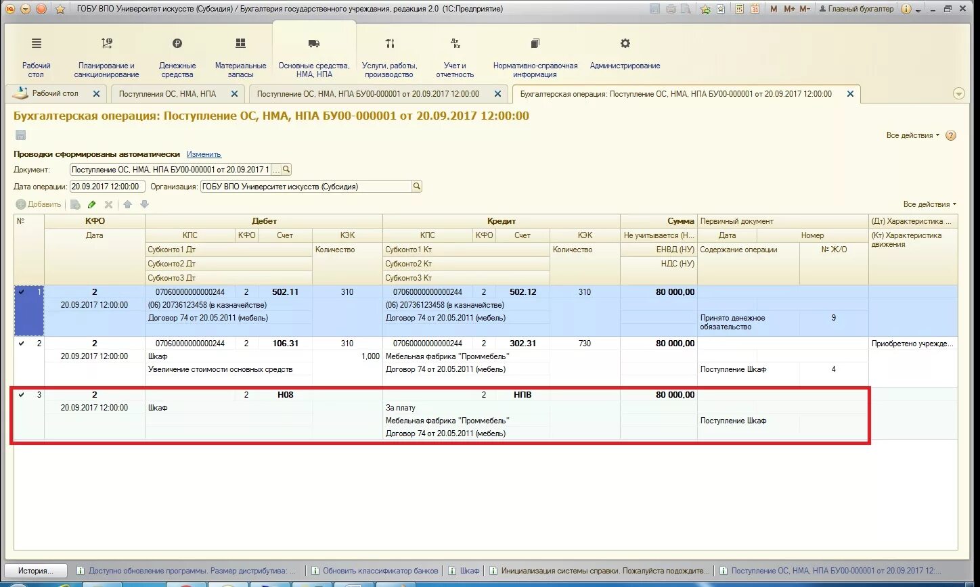The height and width of the screenshot is (587, 980).
Task: Click the printer icon in title bar
Action: (671, 9)
